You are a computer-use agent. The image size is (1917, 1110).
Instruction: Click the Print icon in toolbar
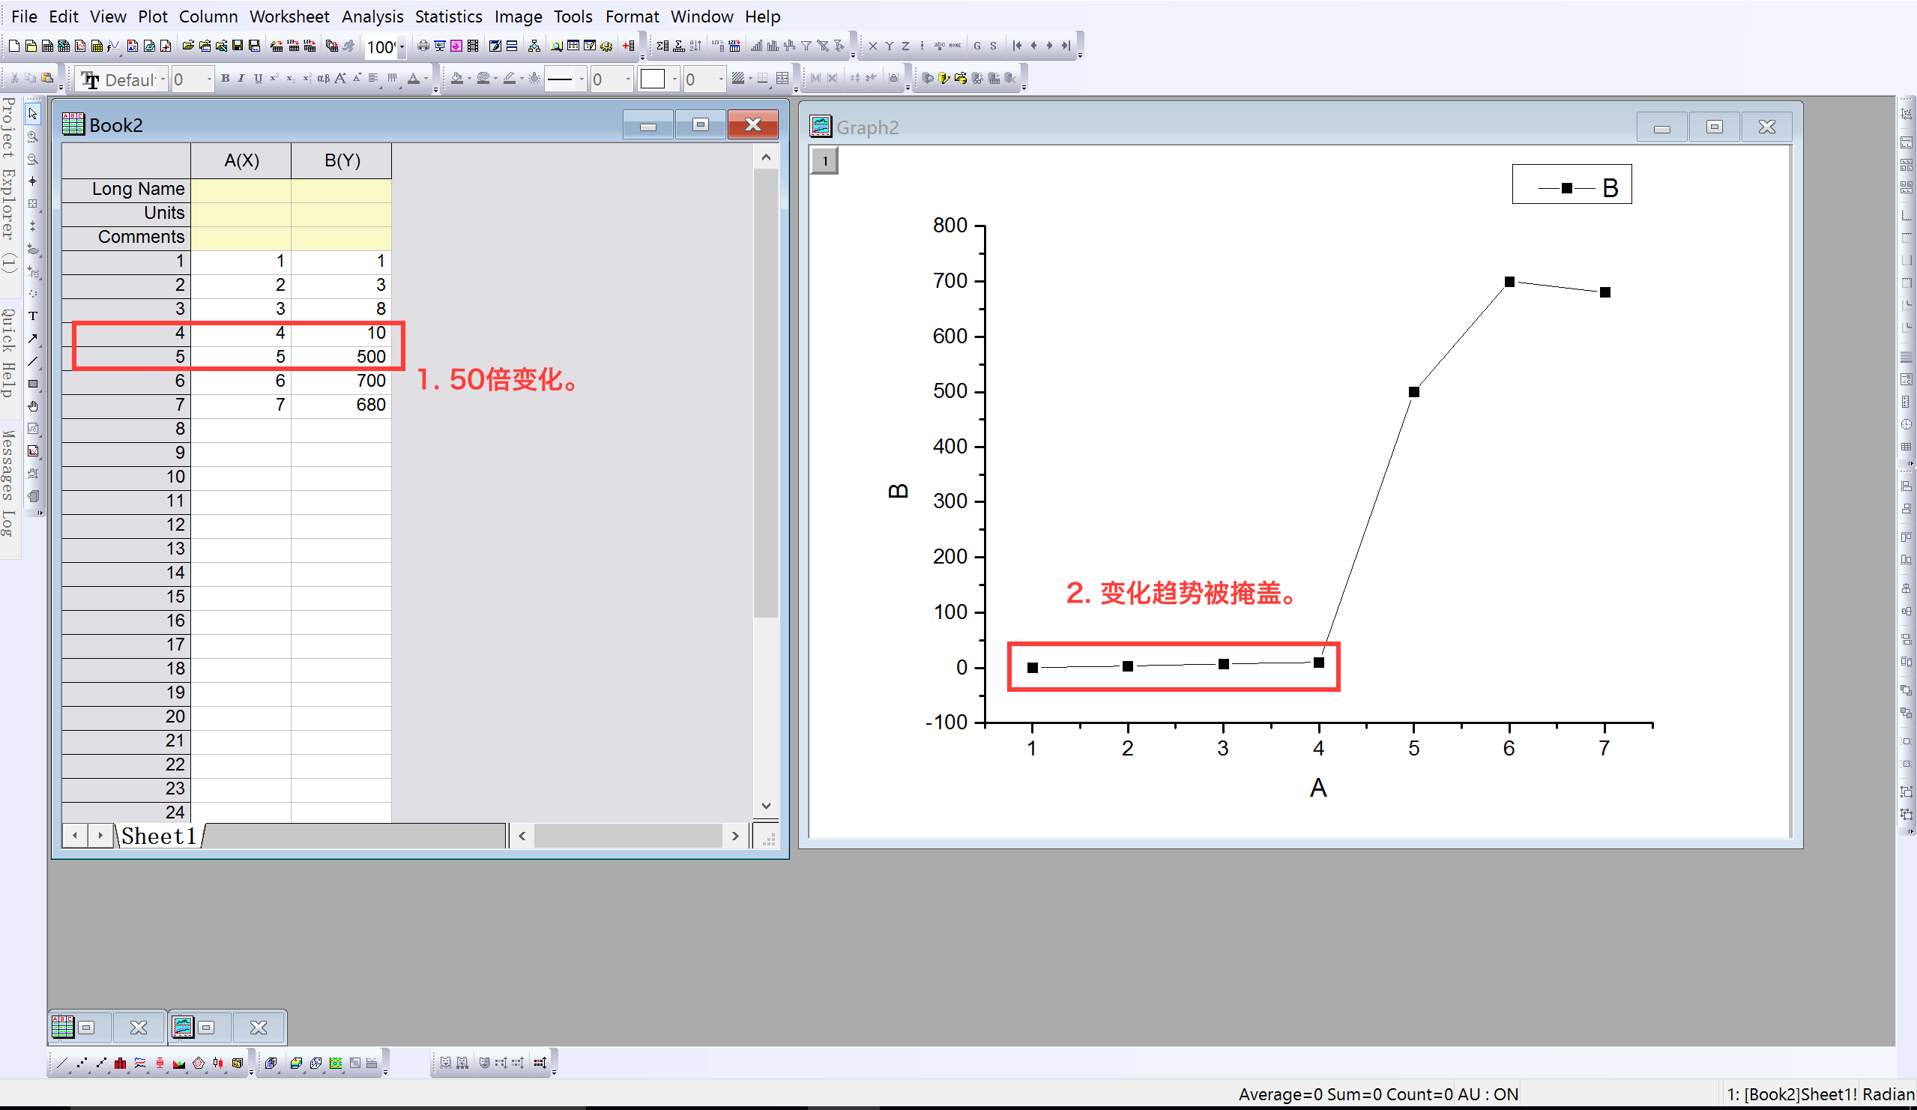[x=423, y=46]
